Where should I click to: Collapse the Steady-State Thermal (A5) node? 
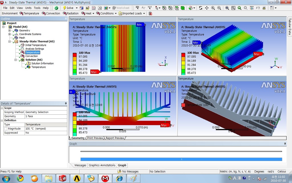click(x=9, y=41)
